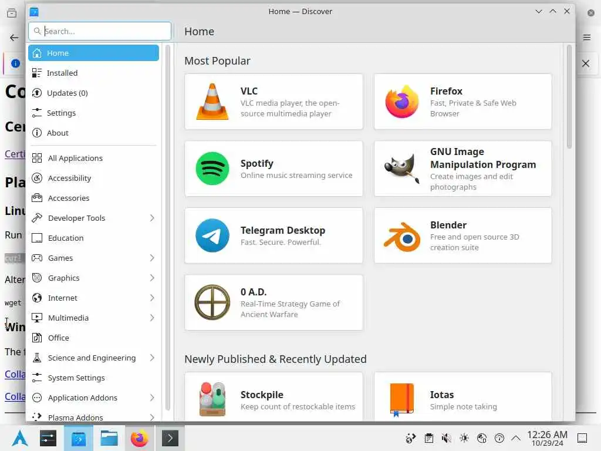Viewport: 601px width, 451px height.
Task: Open Telegram Desktop card title
Action: tap(283, 230)
